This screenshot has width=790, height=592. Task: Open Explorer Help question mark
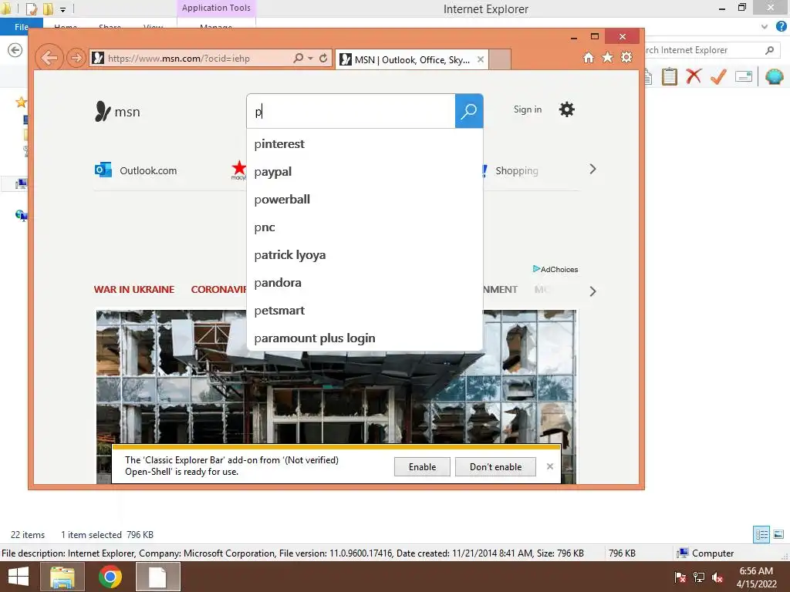[x=781, y=26]
